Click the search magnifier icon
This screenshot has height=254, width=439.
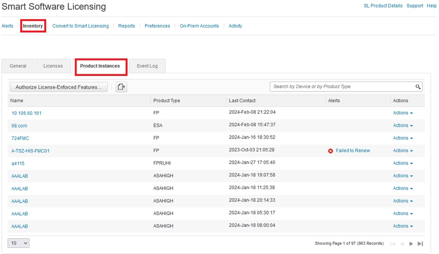click(x=418, y=87)
